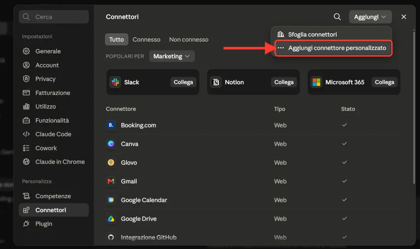
Task: Click Collega button for Notion
Action: click(284, 82)
